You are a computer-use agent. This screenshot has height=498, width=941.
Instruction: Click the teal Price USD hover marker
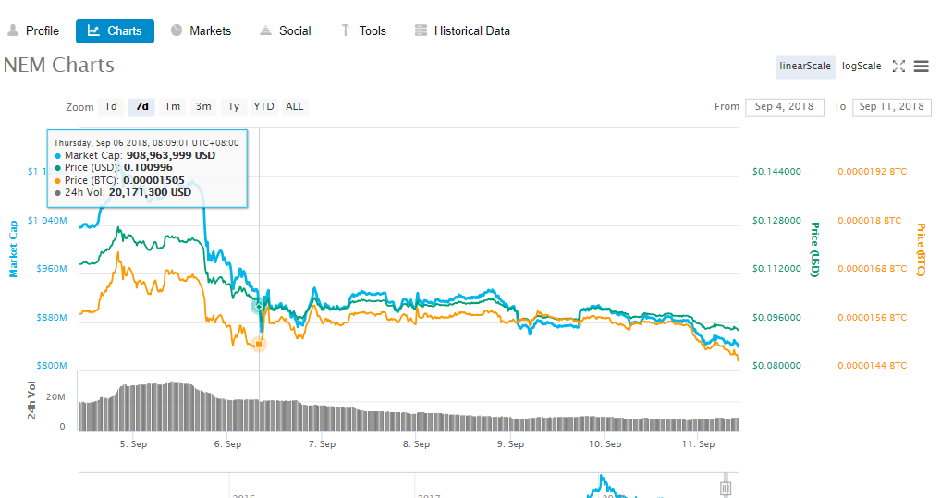pos(259,307)
